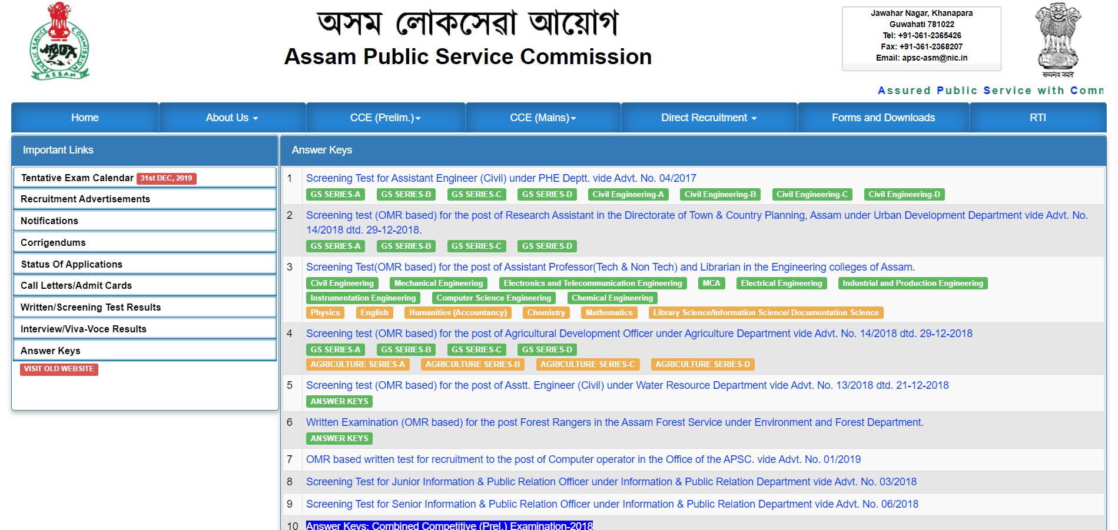Click the VISIT OLD WEBSITE button

[59, 369]
